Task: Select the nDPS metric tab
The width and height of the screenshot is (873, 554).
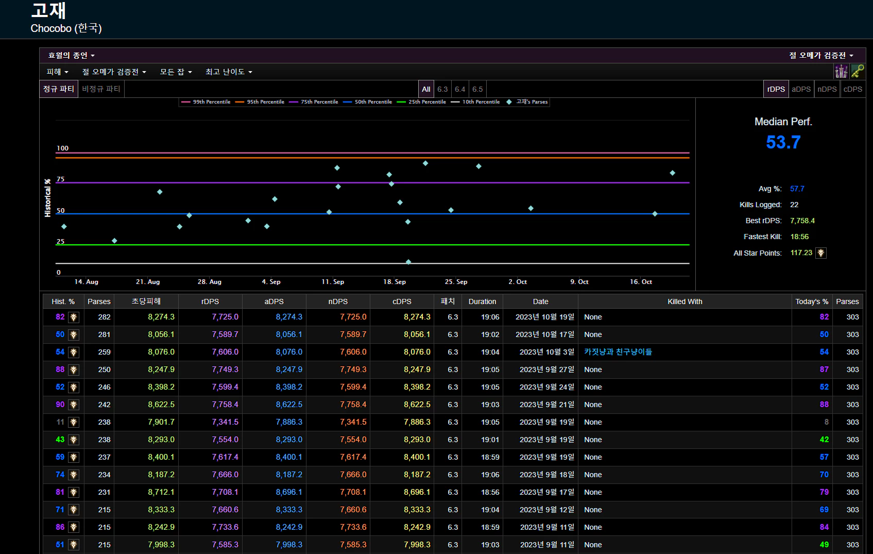Action: (827, 89)
